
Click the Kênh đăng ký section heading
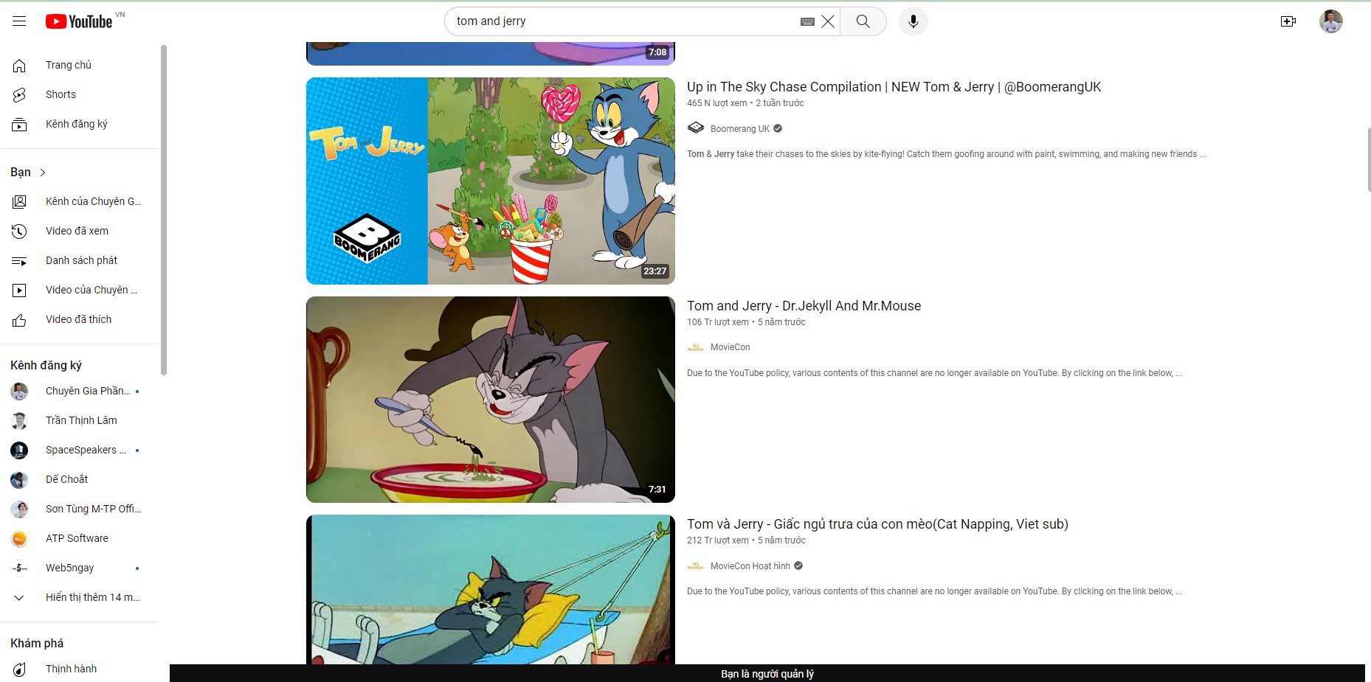pyautogui.click(x=46, y=366)
